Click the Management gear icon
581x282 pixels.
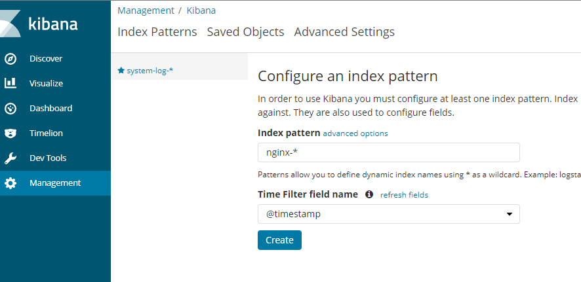(x=10, y=183)
